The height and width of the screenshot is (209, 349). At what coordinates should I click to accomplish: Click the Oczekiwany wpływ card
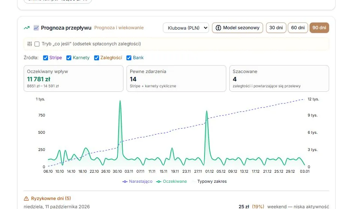(74, 78)
